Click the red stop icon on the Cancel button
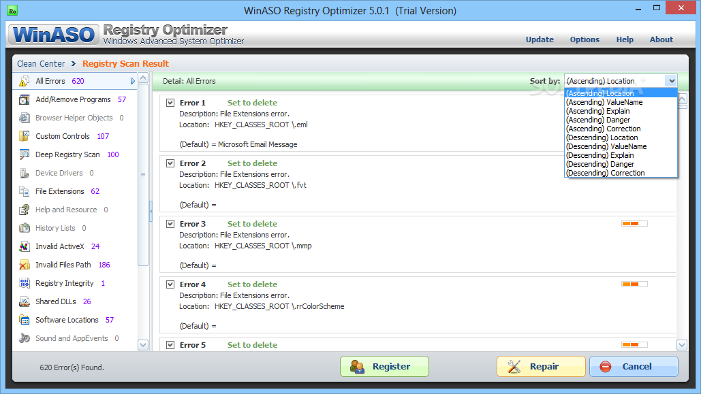The image size is (701, 394). [x=606, y=367]
